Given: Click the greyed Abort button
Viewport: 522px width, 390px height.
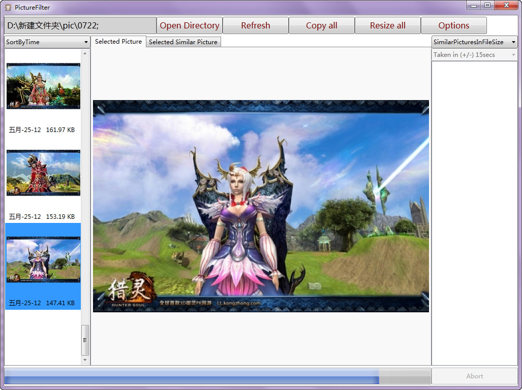Looking at the screenshot, I should (474, 376).
